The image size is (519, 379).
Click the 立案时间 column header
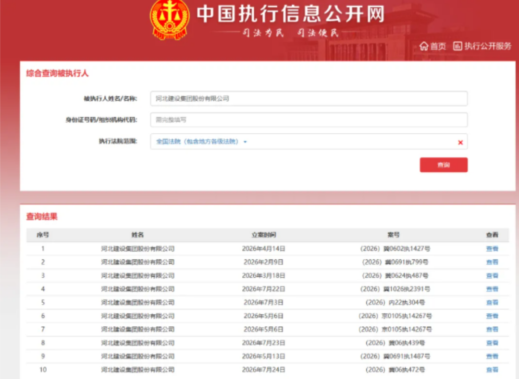[x=263, y=235]
